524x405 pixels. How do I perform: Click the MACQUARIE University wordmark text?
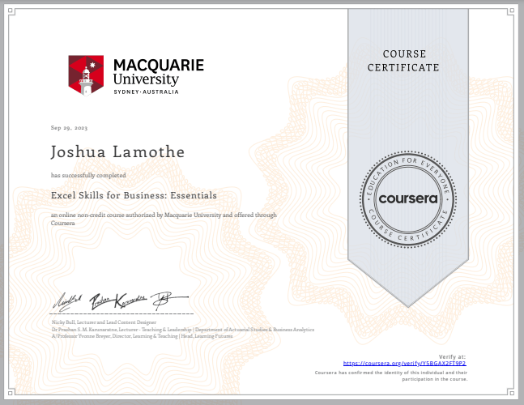158,71
